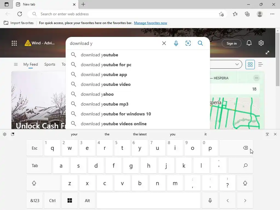Viewport: 280px width, 210px height.
Task: Switch to grid layout view
Action: pyautogui.click(x=250, y=65)
